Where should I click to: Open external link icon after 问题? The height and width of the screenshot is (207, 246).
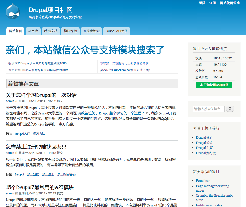click(x=99, y=119)
